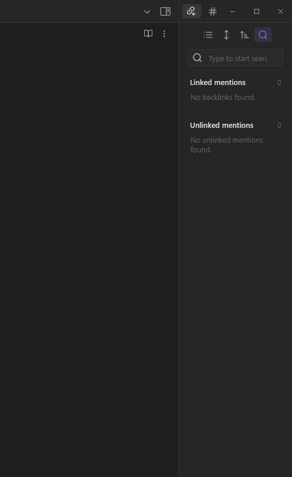Switch to the Tags tab
Screen dimensions: 292x477
click(213, 11)
